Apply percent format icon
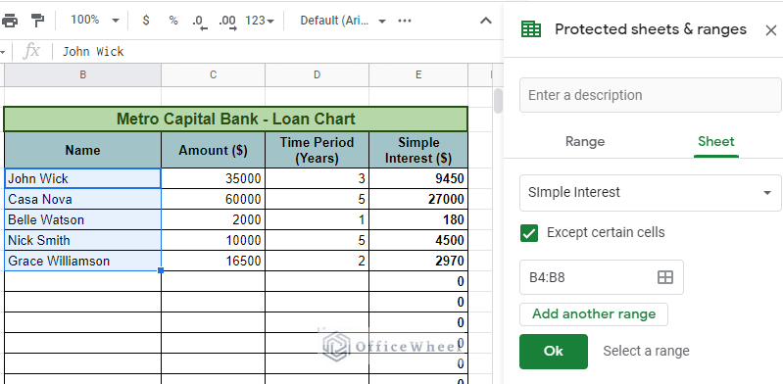The width and height of the screenshot is (783, 384). pos(173,21)
